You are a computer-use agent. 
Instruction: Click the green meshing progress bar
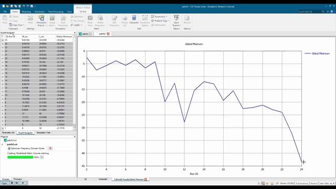(20, 157)
